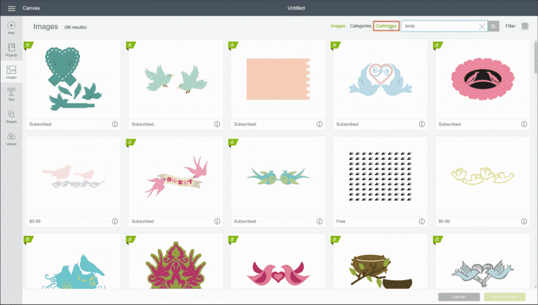Image resolution: width=538 pixels, height=305 pixels.
Task: Show info for teal heart birds image
Action: 115,124
